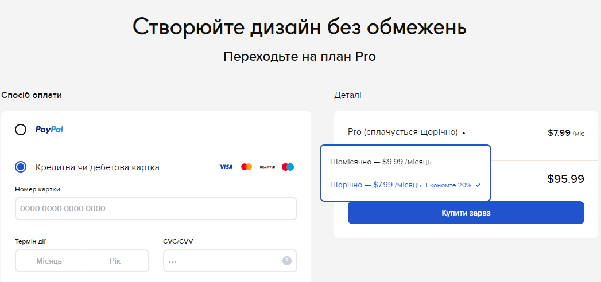Screen dimensions: 601x282
Task: Click the PayPal logo
Action: [49, 130]
